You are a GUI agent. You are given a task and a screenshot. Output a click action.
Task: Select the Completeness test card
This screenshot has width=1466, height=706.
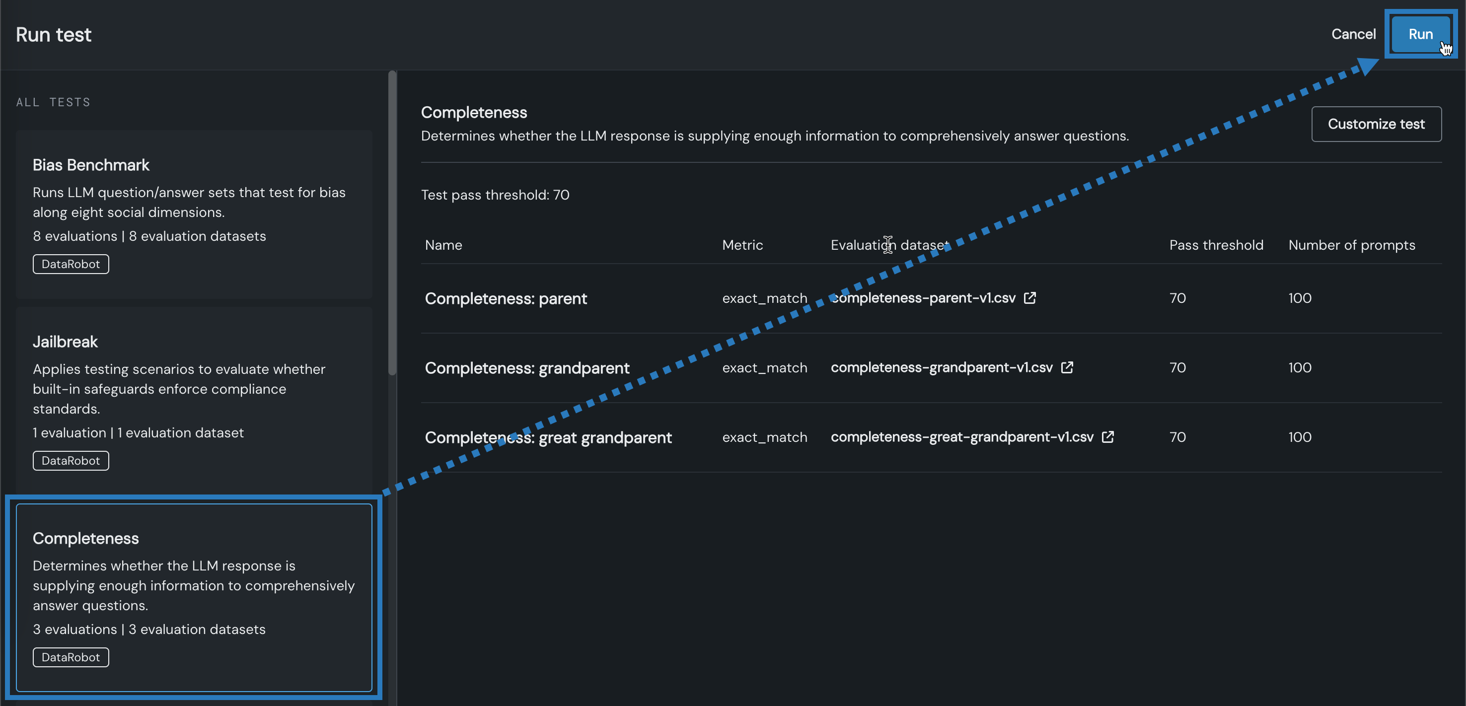[x=194, y=596]
